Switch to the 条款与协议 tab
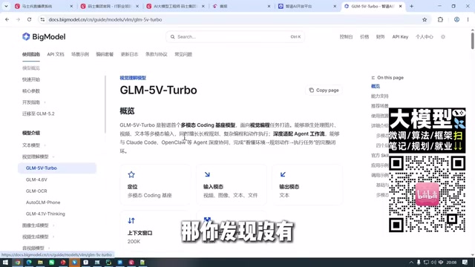The image size is (475, 267). [x=157, y=54]
